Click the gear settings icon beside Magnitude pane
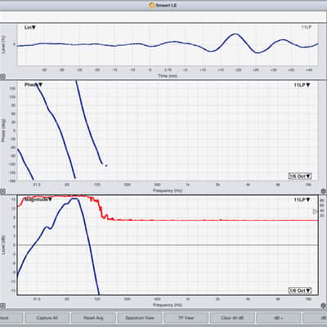 coord(324,307)
